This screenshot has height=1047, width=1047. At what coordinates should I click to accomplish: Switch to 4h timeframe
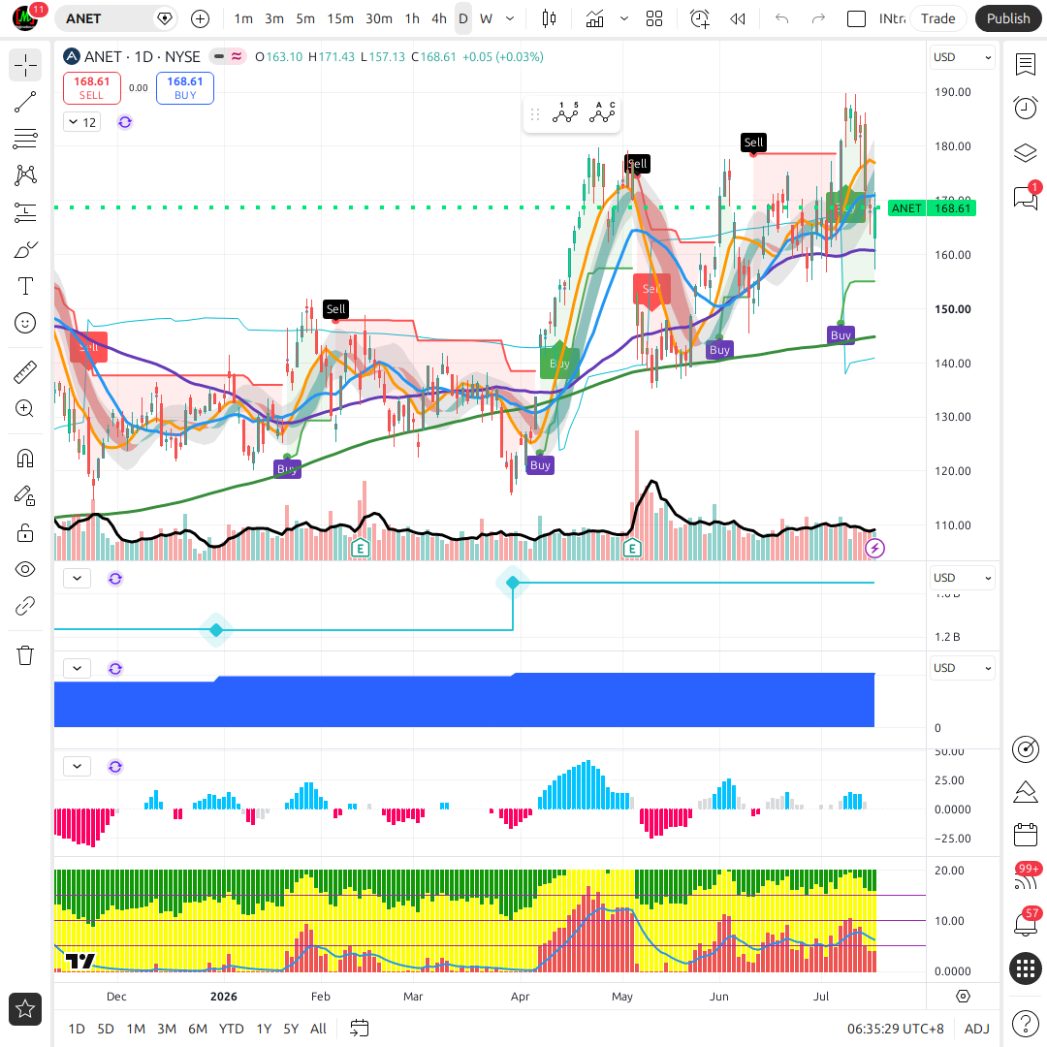tap(439, 18)
